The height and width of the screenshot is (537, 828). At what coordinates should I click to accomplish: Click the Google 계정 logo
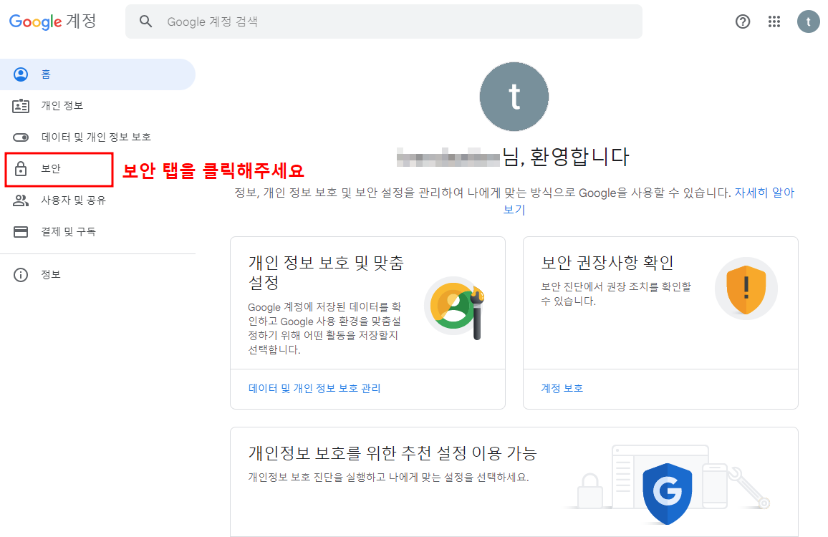coord(53,21)
